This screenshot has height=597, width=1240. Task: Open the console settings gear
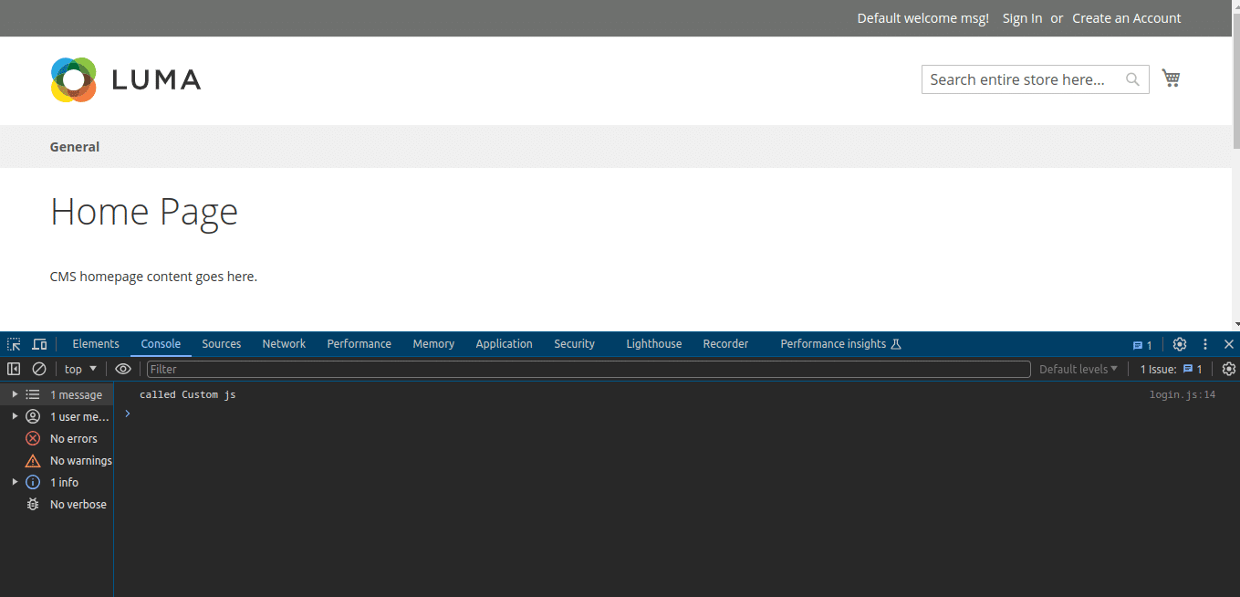coord(1229,368)
